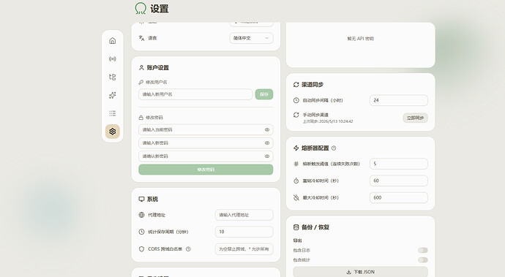Click the stopwatch icon beside 基础冷却时间
Image resolution: width=505 pixels, height=277 pixels.
(x=296, y=181)
